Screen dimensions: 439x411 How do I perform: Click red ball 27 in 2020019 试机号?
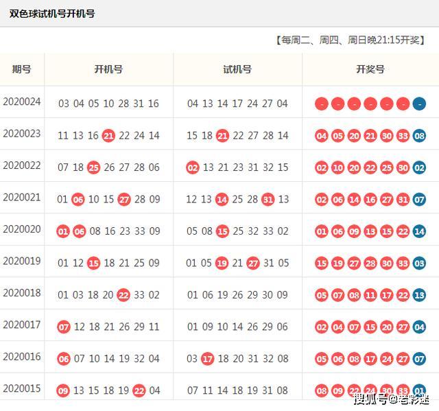(x=253, y=263)
